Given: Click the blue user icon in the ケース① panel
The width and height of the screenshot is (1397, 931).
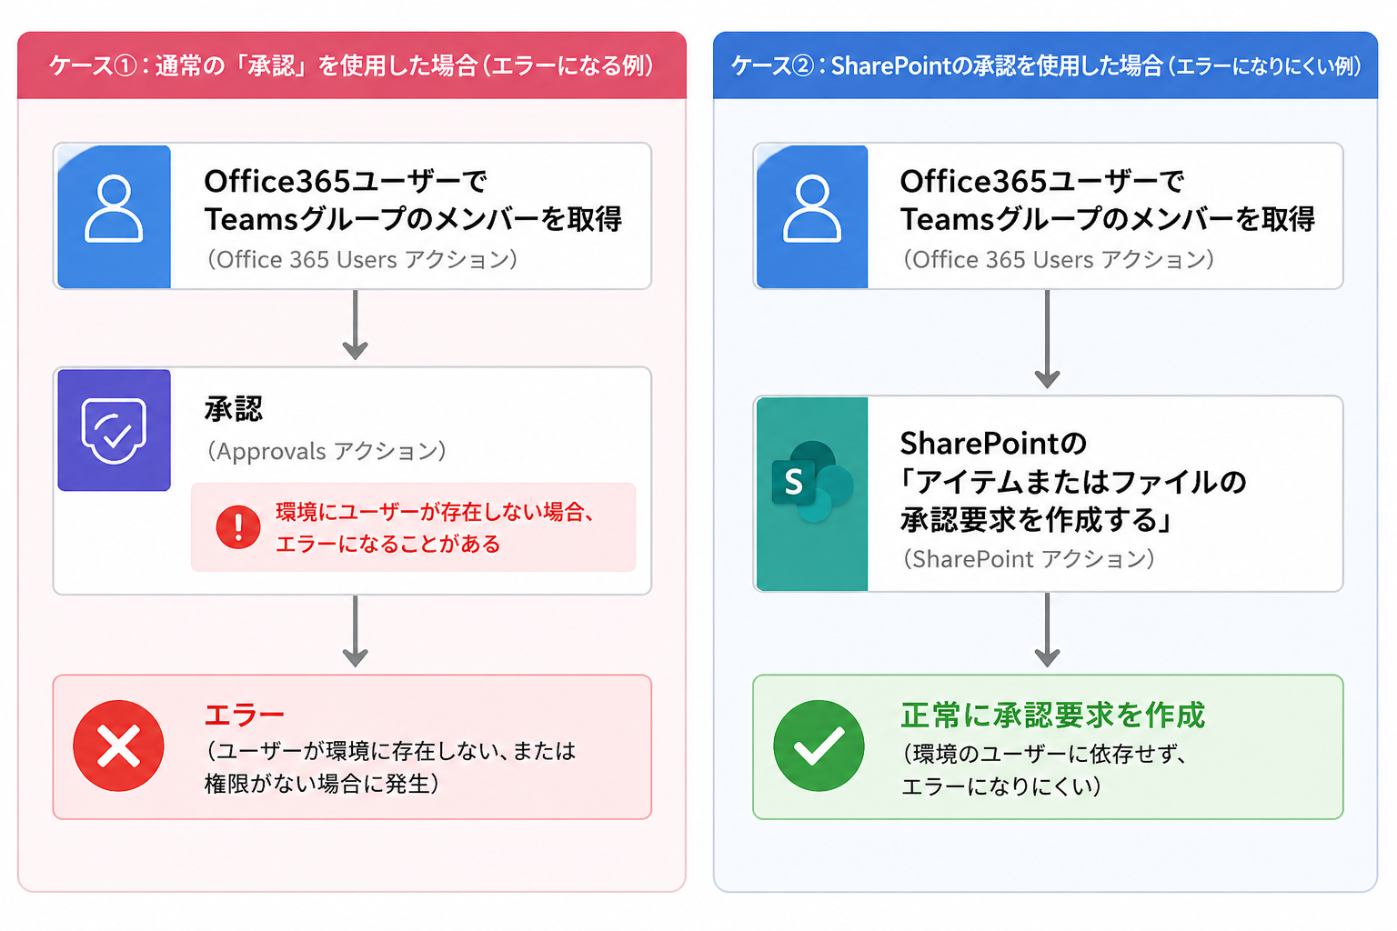Looking at the screenshot, I should pyautogui.click(x=114, y=216).
